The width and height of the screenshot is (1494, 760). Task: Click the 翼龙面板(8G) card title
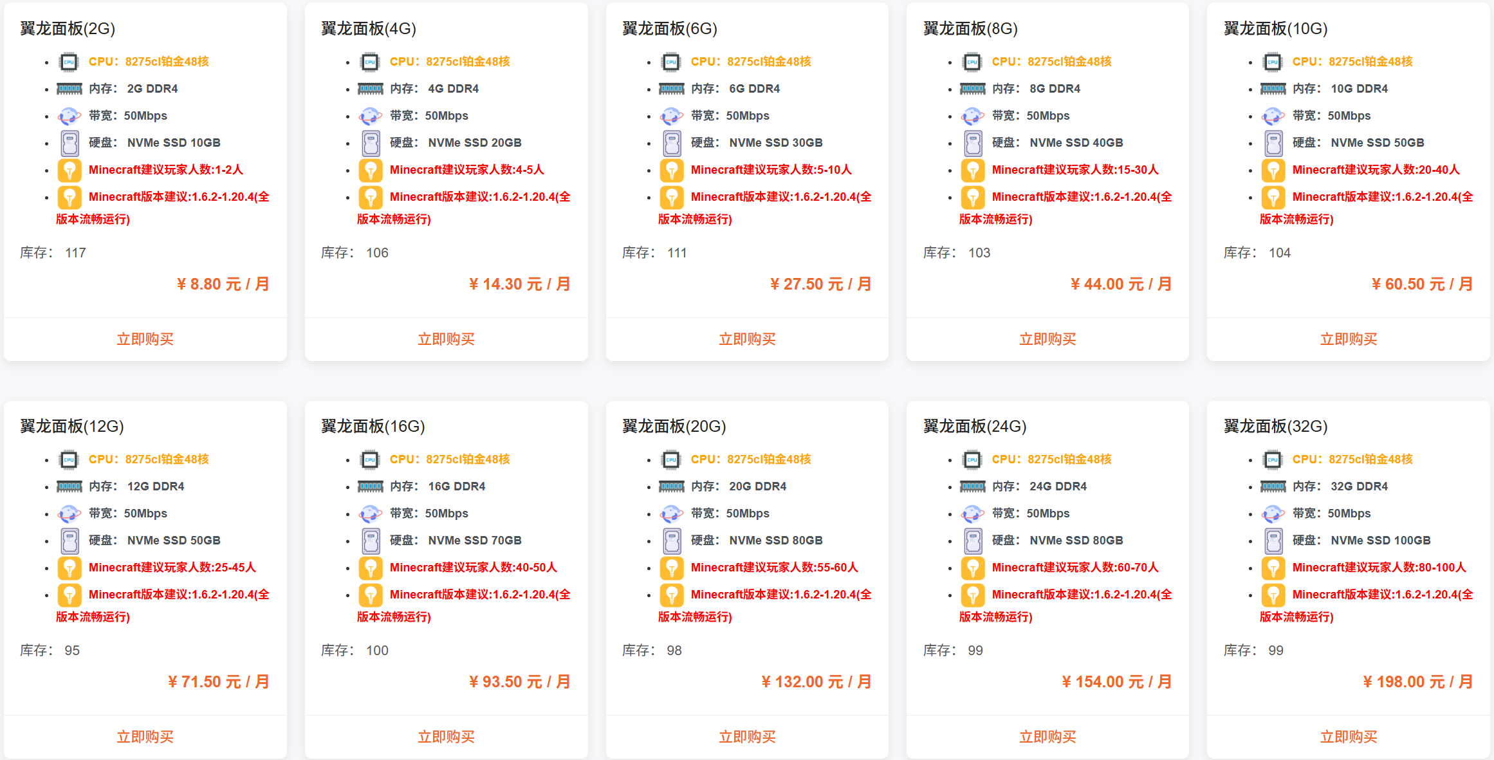coord(970,29)
